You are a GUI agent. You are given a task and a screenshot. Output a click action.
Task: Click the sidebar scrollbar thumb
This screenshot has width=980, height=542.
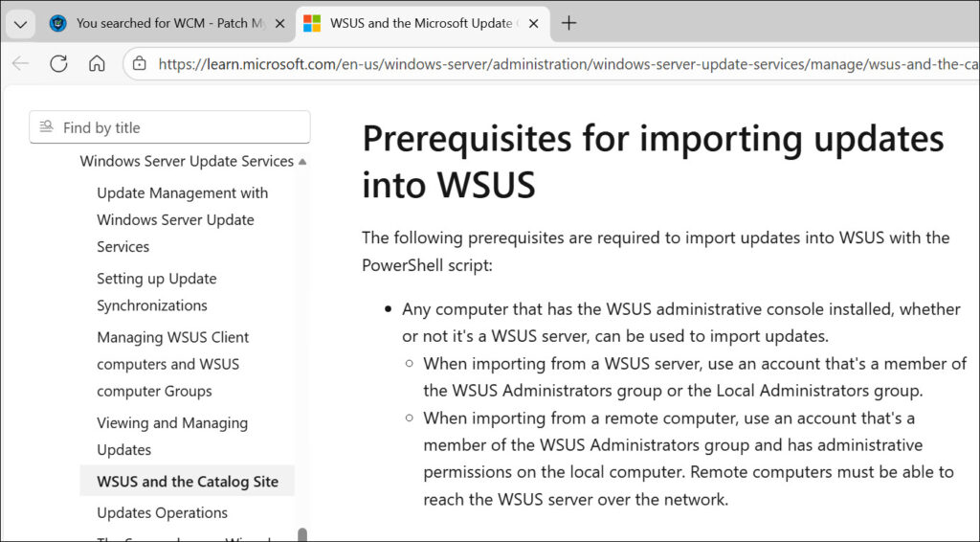coord(303,534)
